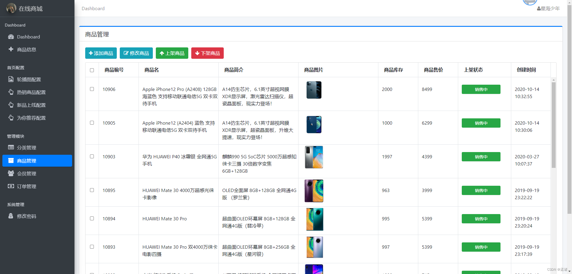Viewport: 572px width, 274px height.
Task: Toggle 销售中 status for product 10895
Action: tap(481, 190)
